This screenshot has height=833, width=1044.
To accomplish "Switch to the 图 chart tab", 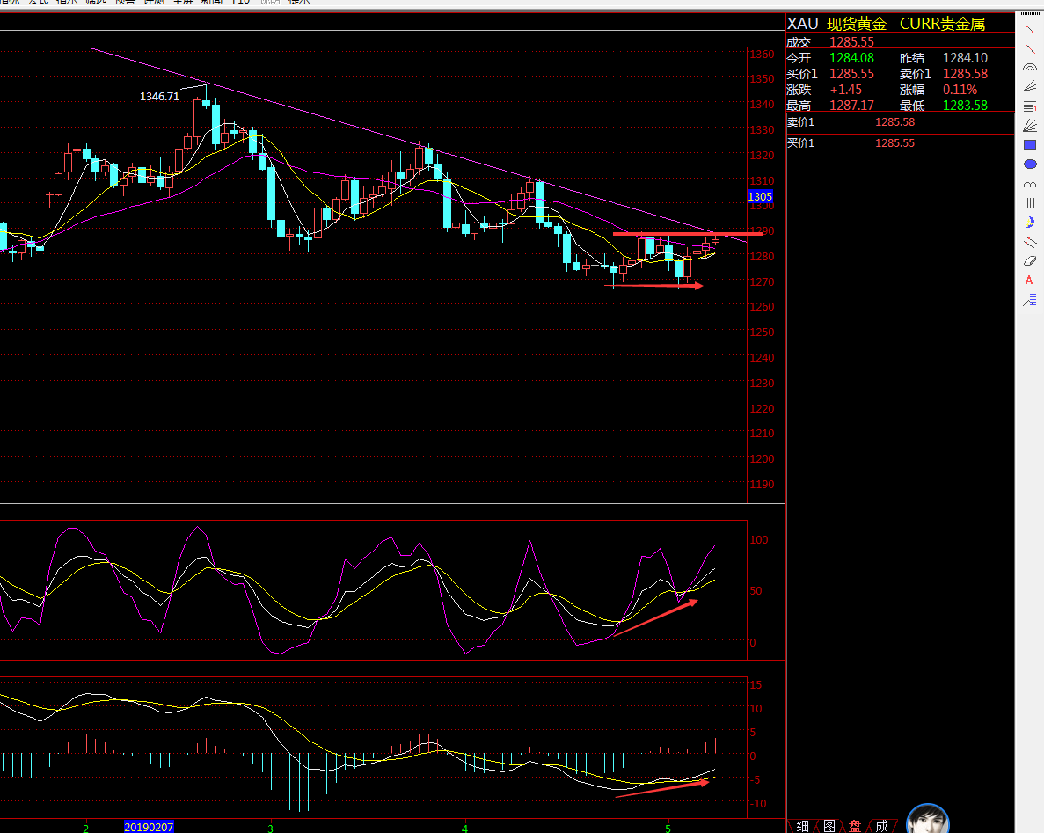I will click(829, 826).
